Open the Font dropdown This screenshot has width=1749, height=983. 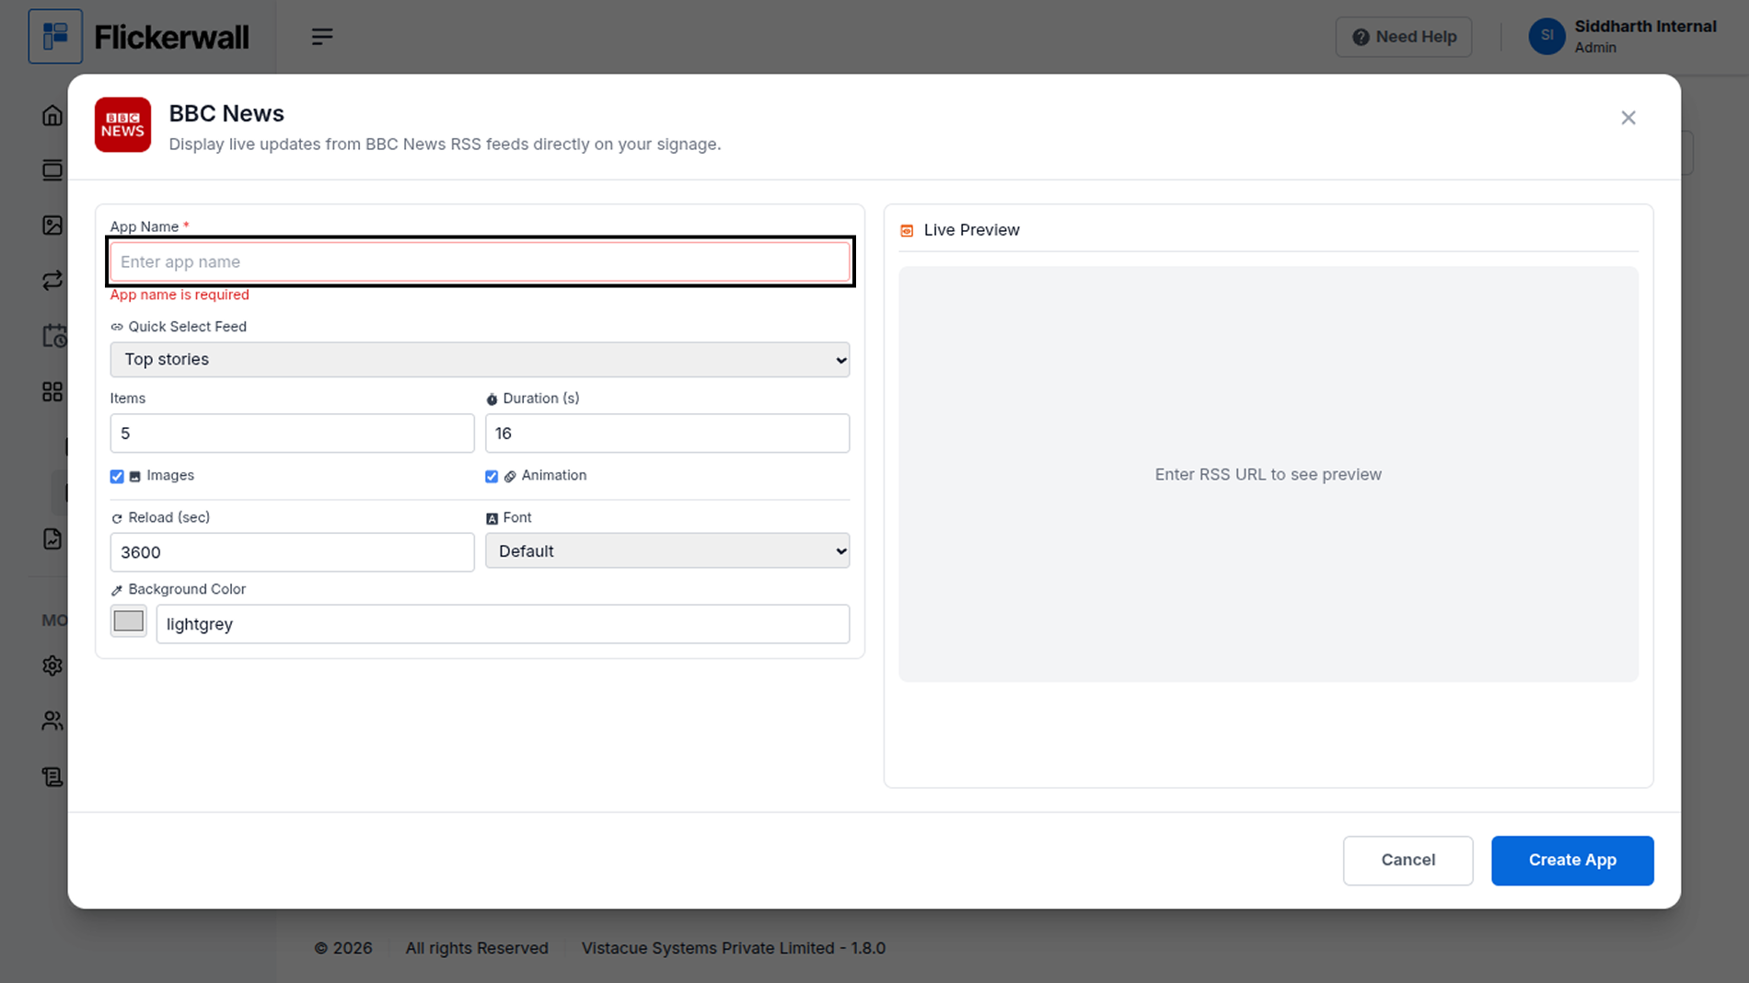pyautogui.click(x=667, y=550)
